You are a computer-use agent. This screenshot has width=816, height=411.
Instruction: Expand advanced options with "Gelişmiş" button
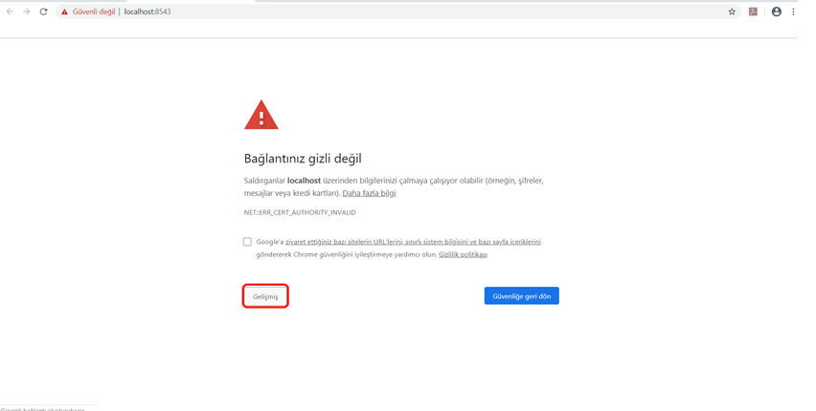(x=265, y=296)
